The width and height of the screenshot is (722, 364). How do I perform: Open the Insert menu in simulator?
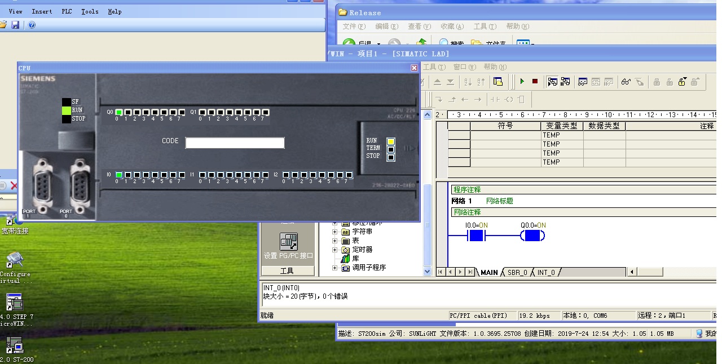pos(42,11)
